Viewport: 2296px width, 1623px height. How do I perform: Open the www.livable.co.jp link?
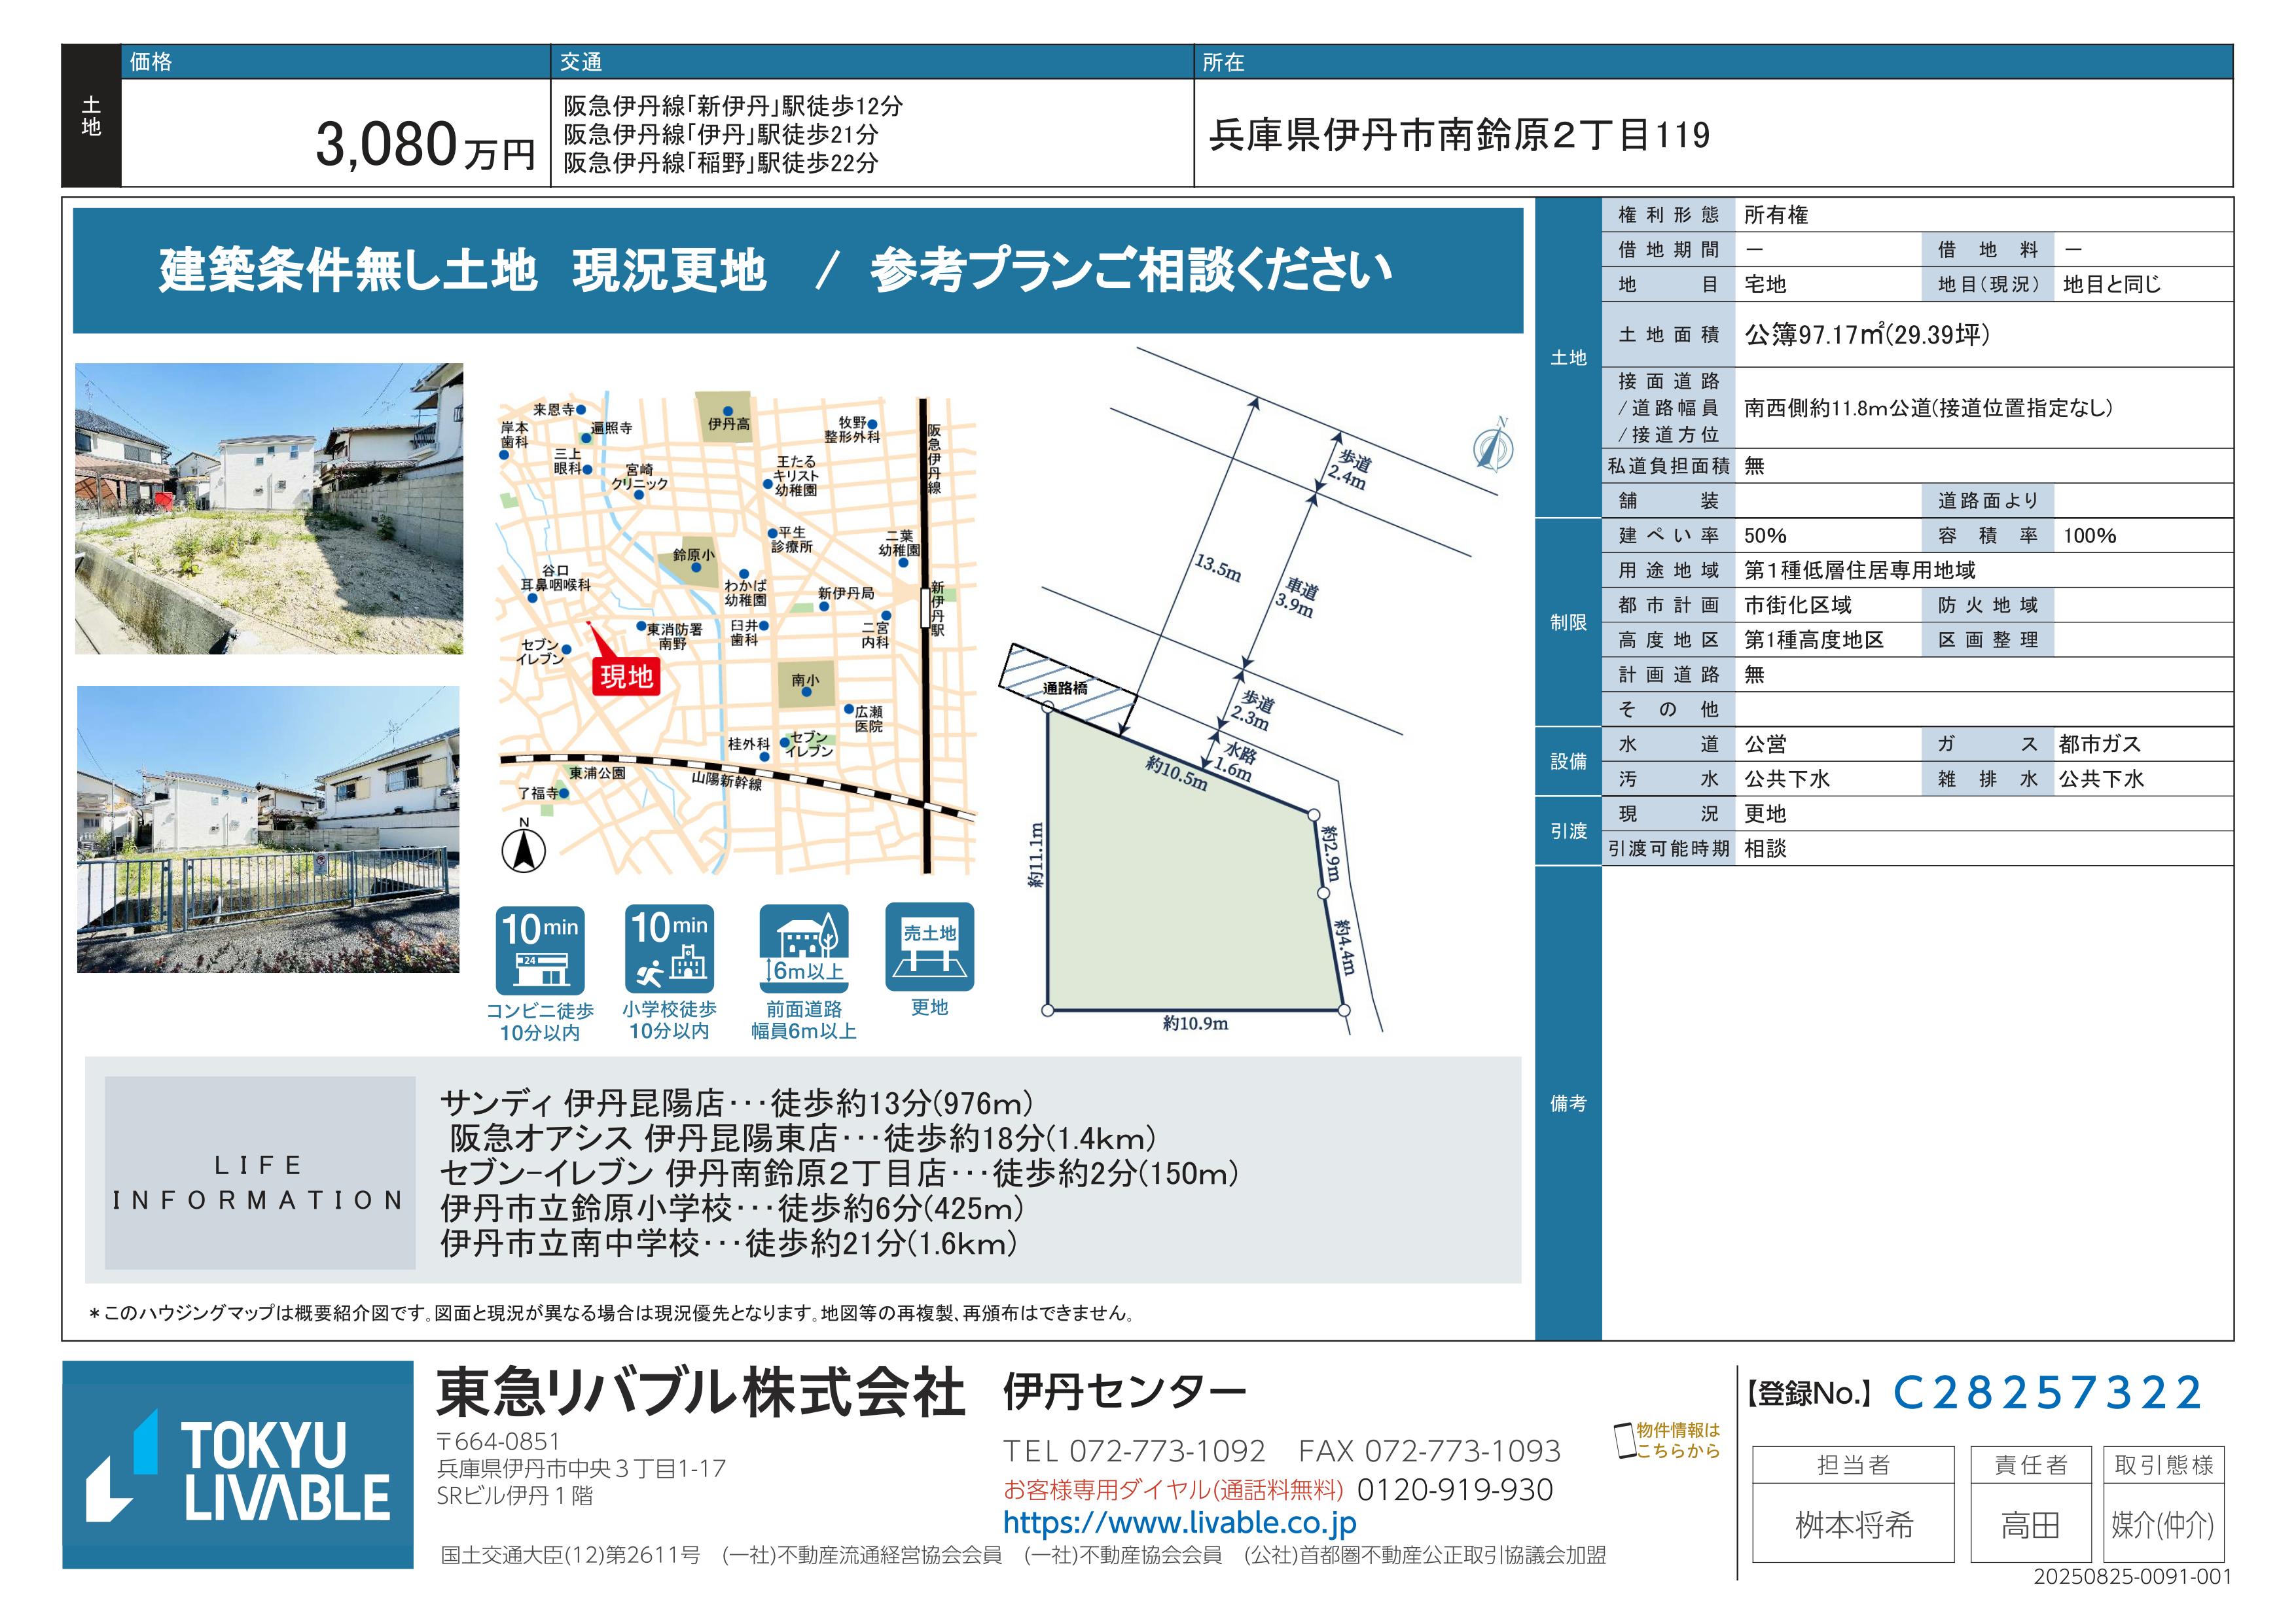(x=1180, y=1523)
